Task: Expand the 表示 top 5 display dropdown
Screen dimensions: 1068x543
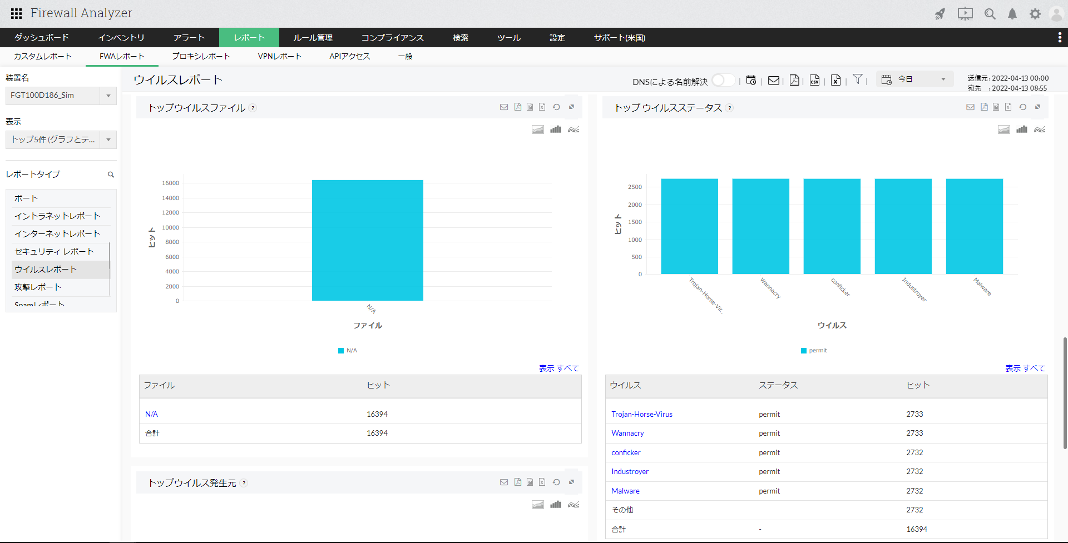Action: pyautogui.click(x=108, y=140)
